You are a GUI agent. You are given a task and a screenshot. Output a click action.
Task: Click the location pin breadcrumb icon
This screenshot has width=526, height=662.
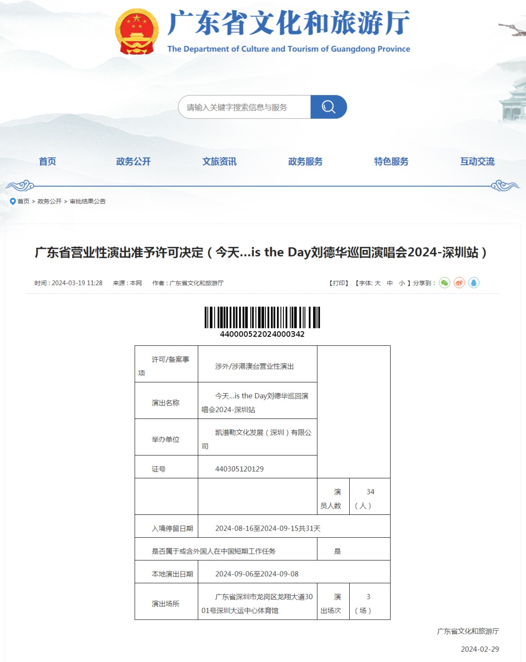[x=13, y=201]
